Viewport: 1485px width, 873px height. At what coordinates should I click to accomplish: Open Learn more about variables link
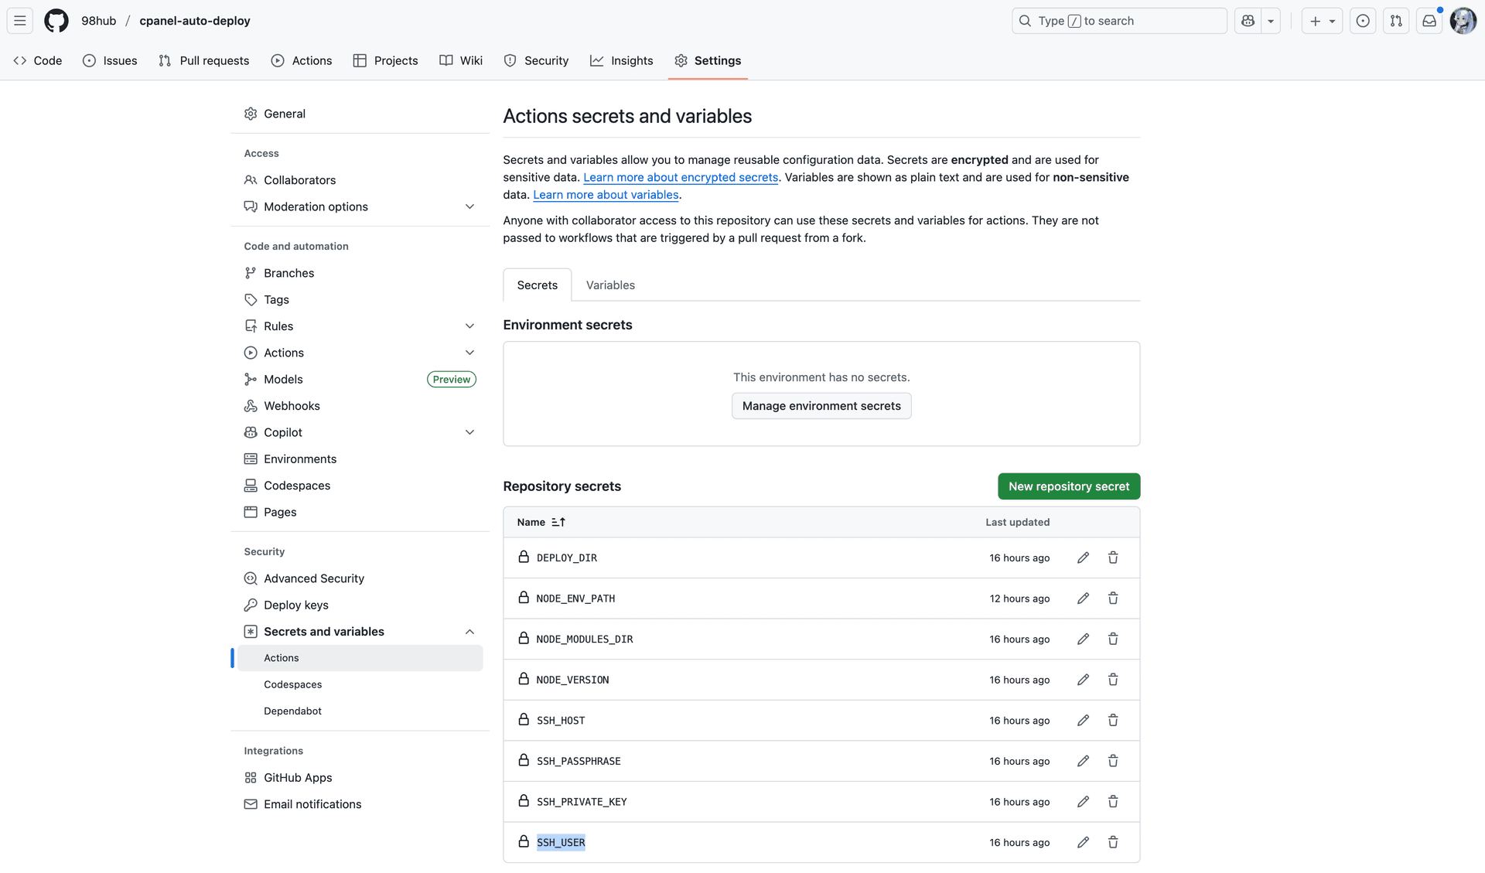605,194
